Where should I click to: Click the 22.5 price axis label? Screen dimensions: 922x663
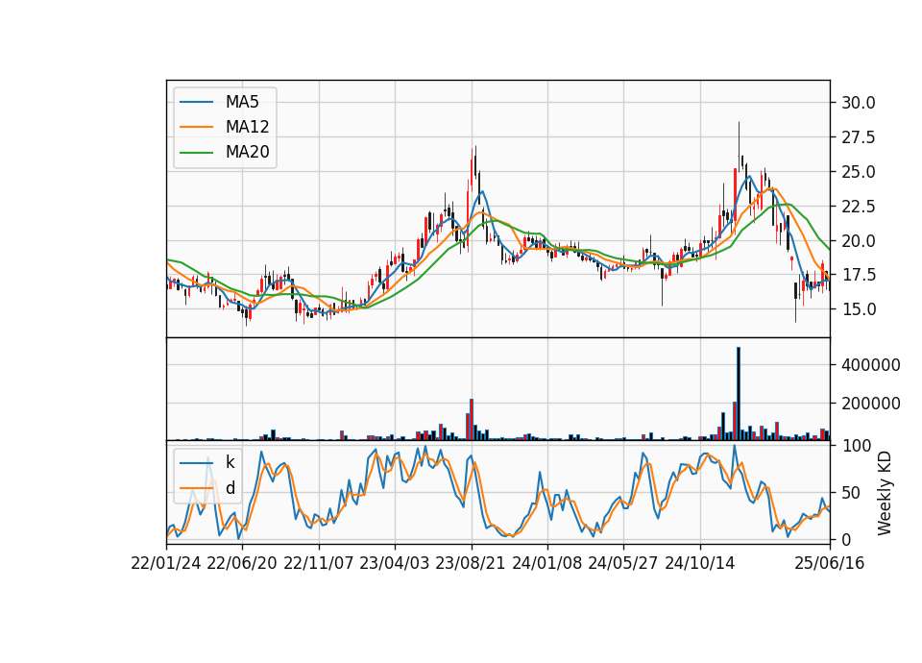859,207
